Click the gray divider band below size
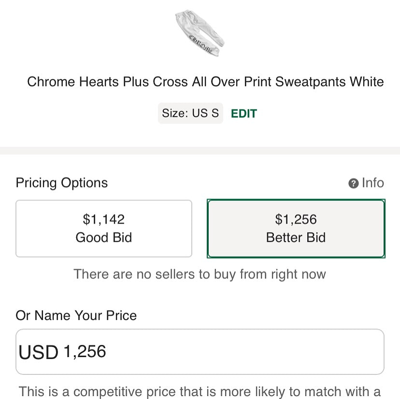This screenshot has width=400, height=399. point(200,151)
